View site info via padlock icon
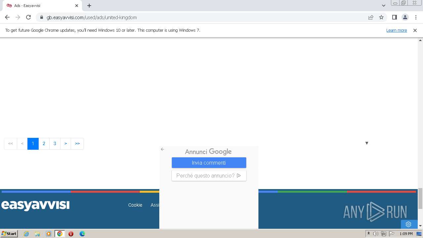The width and height of the screenshot is (423, 238). [x=42, y=17]
